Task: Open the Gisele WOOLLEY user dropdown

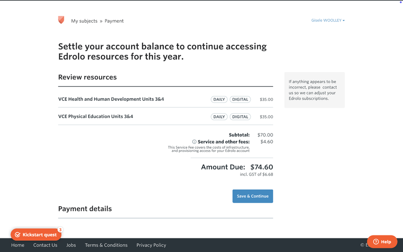Action: tap(328, 21)
